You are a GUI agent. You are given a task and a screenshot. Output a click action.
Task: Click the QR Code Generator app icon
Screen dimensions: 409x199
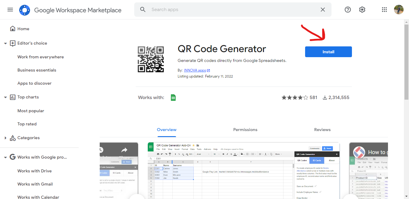click(x=151, y=59)
